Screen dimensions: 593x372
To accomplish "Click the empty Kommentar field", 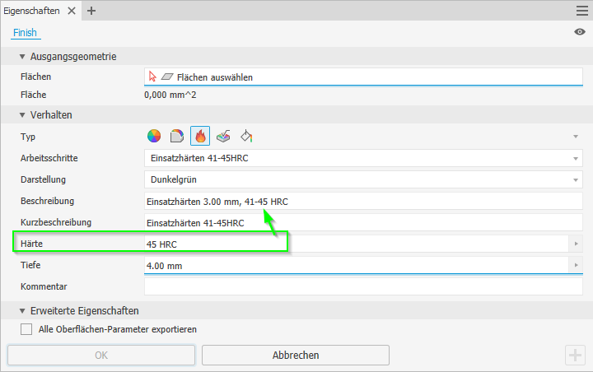I will 363,286.
